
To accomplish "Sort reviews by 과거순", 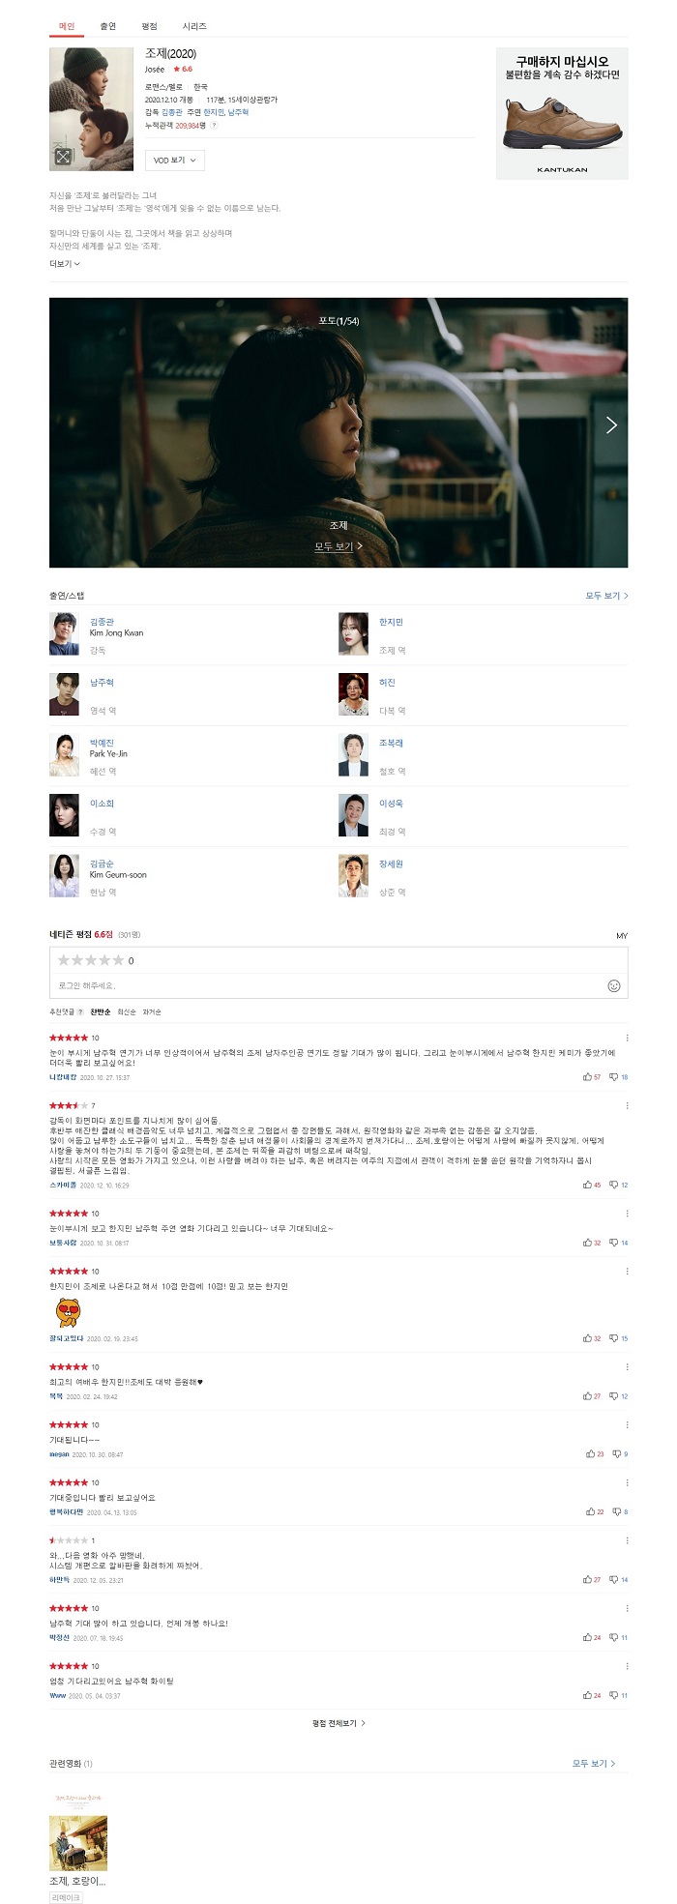I will point(152,1011).
